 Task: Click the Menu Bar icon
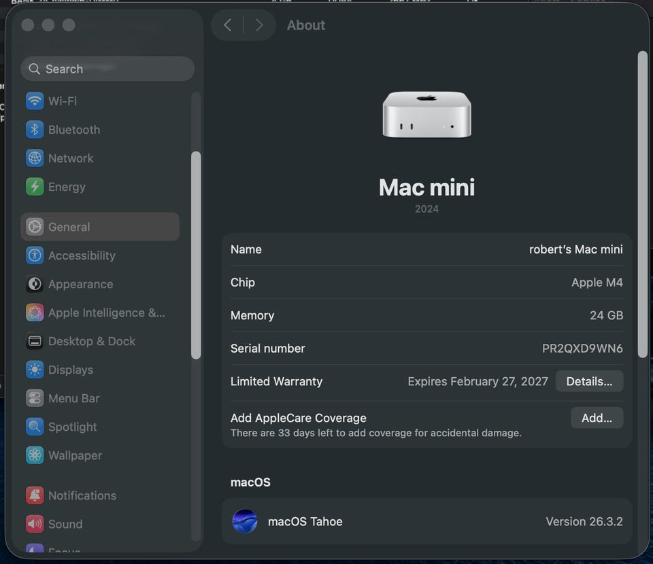point(35,398)
